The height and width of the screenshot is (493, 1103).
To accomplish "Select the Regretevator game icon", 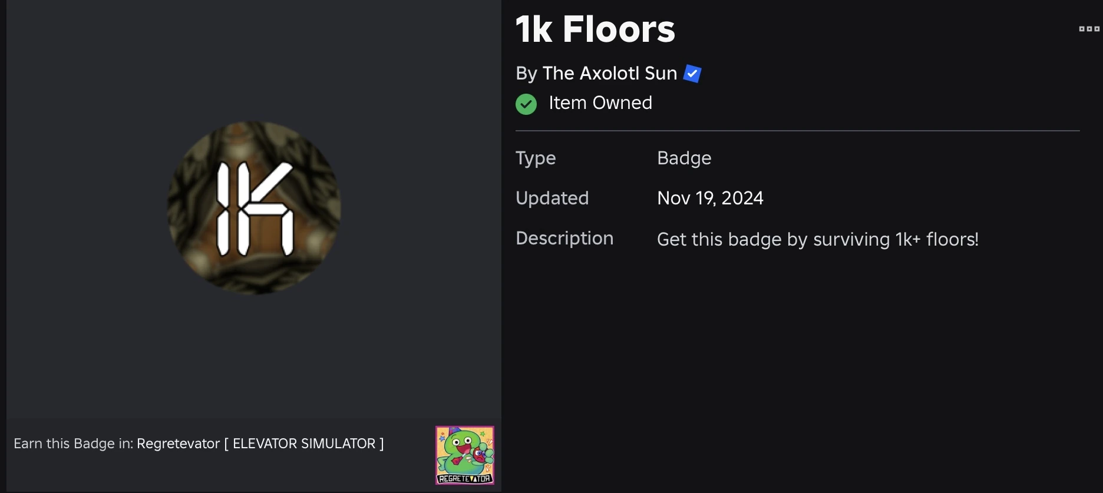I will coord(464,455).
